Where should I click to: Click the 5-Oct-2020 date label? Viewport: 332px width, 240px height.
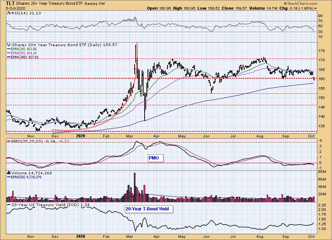coord(15,8)
